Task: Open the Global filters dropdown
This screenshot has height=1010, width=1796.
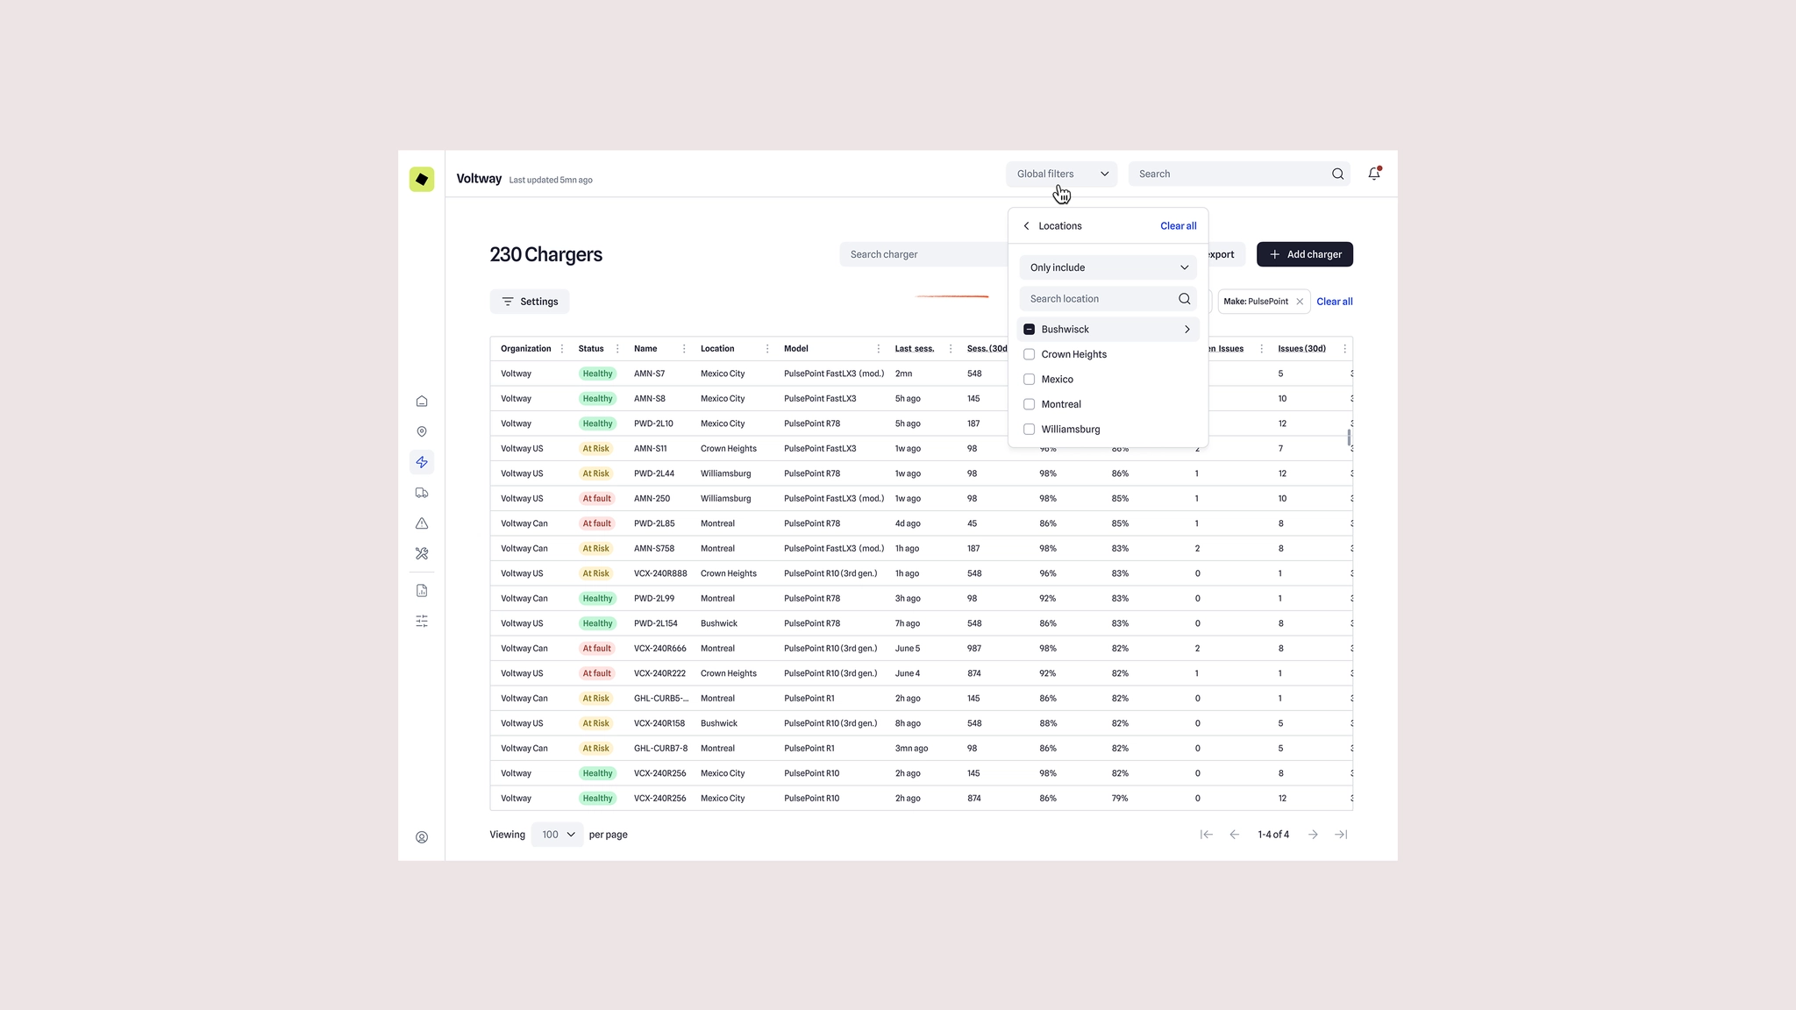Action: [x=1061, y=174]
